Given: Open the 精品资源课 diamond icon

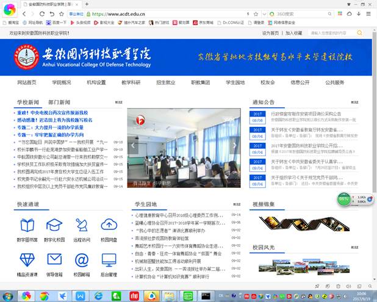Looking at the screenshot, I should tap(27, 261).
